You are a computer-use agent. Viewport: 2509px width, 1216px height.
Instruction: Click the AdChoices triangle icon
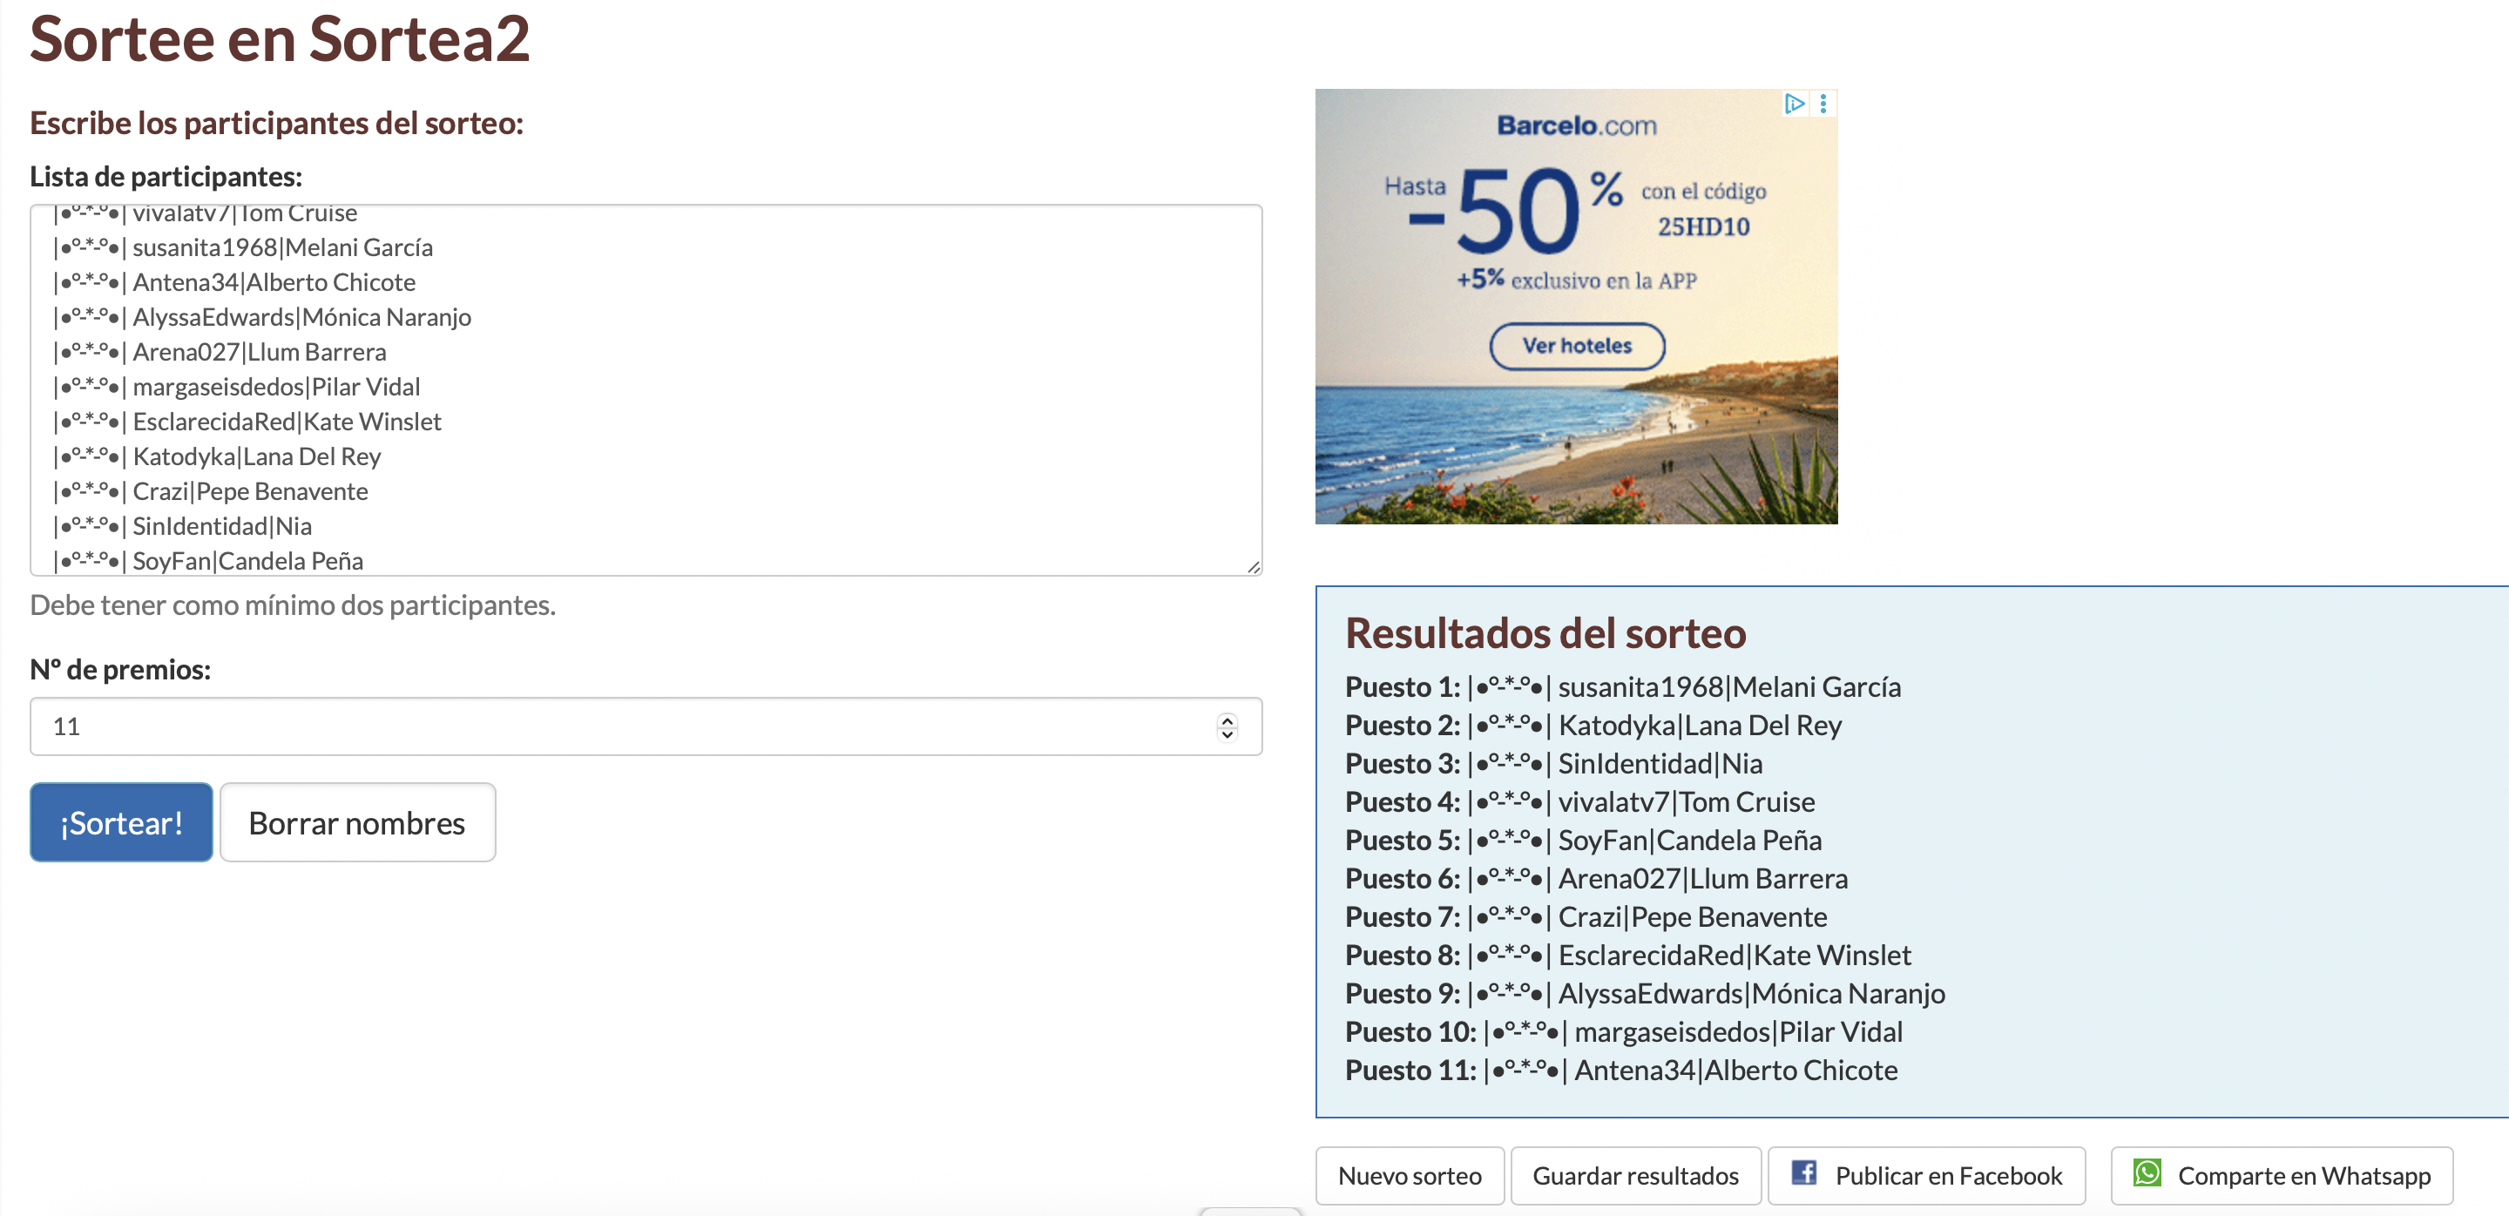pyautogui.click(x=1794, y=103)
